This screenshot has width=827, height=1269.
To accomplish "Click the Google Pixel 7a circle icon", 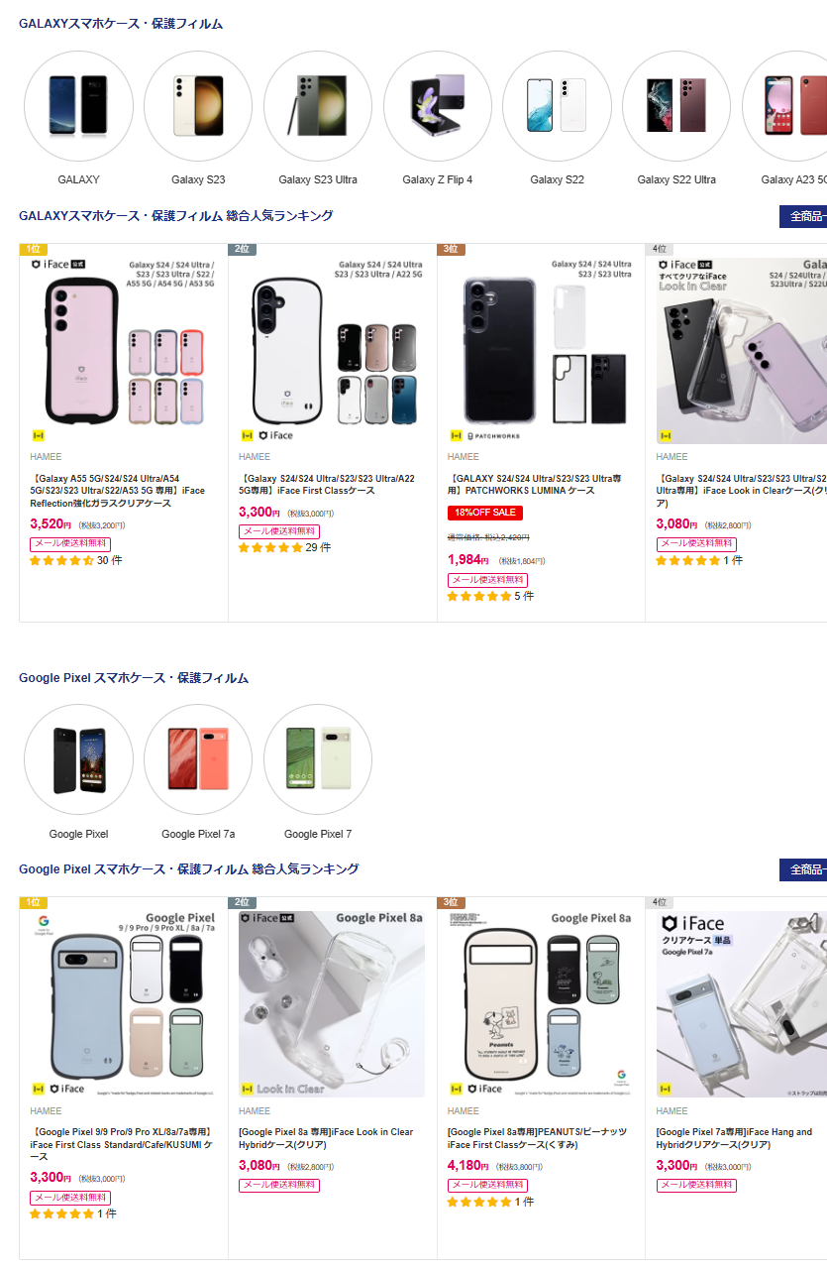I will 198,759.
